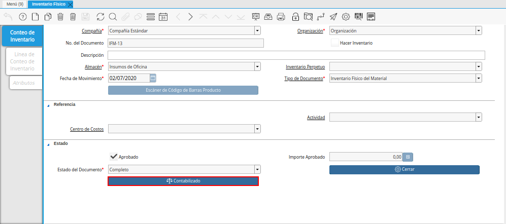
Task: Open the Centro de Costos dropdown
Action: pos(257,129)
